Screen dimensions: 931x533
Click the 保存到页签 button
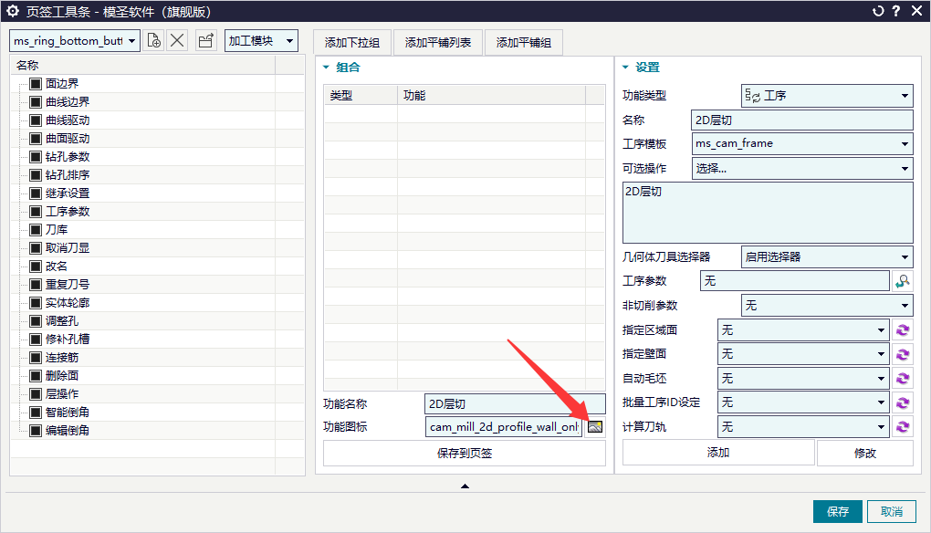(x=465, y=454)
